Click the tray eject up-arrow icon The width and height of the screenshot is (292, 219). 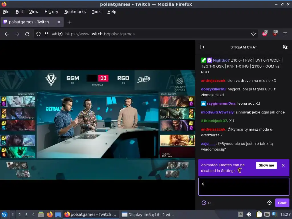241,214
